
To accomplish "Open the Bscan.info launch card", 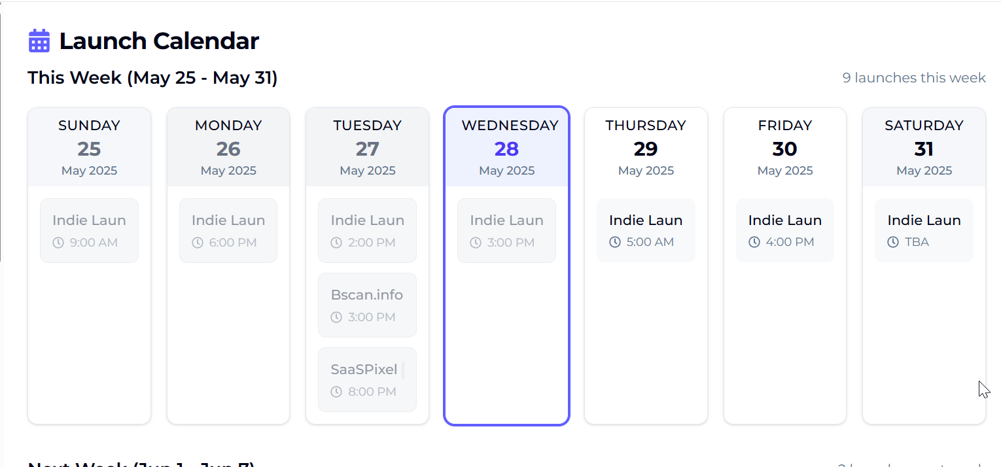I will click(367, 305).
